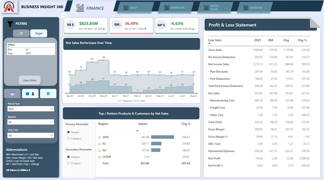
Task: Click the page-curl corner of Profit & Loss
Action: (315, 23)
